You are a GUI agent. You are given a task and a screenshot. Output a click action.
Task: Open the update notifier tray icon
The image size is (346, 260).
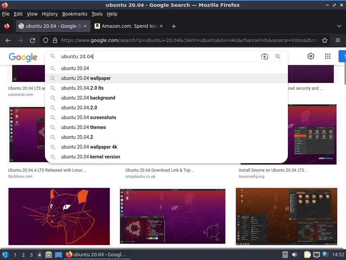coord(325,254)
